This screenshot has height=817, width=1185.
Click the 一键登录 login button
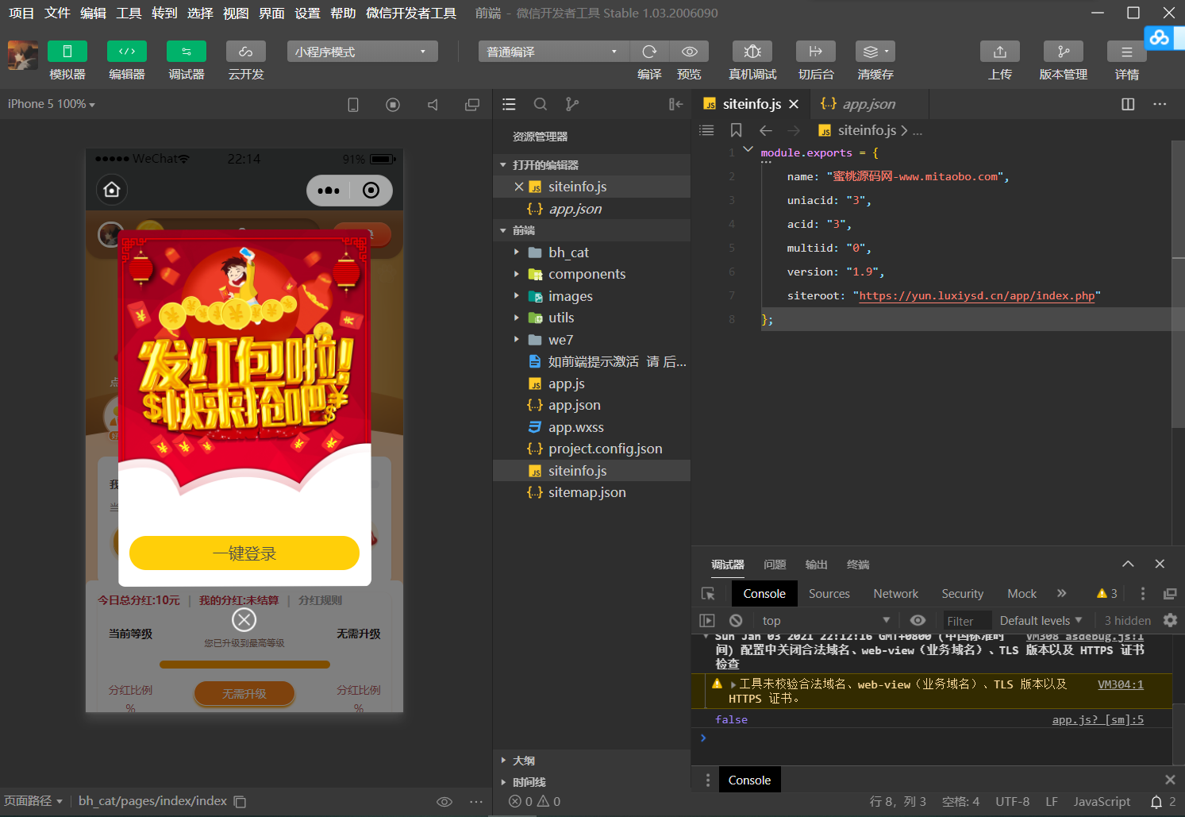click(244, 553)
